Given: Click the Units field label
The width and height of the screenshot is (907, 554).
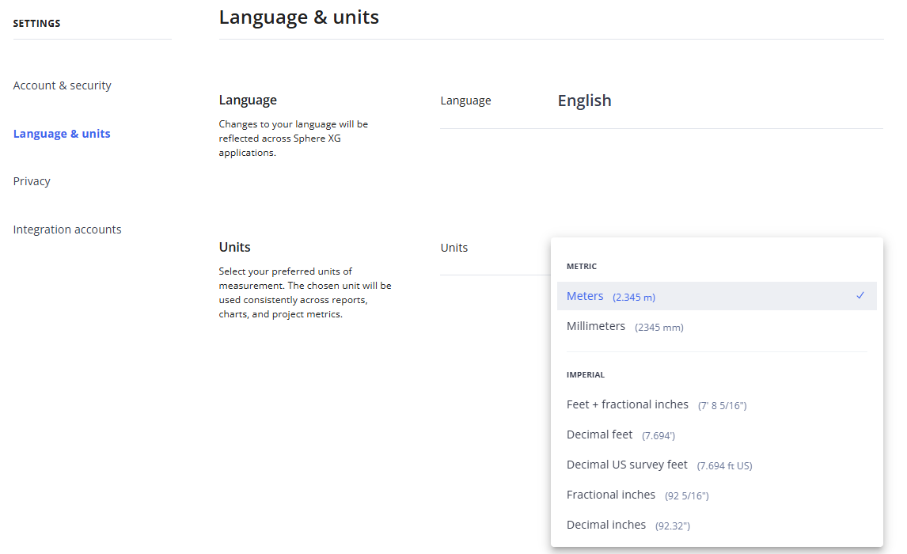Looking at the screenshot, I should pos(453,248).
